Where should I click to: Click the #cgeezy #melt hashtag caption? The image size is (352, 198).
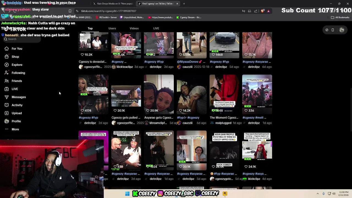[x=254, y=118]
